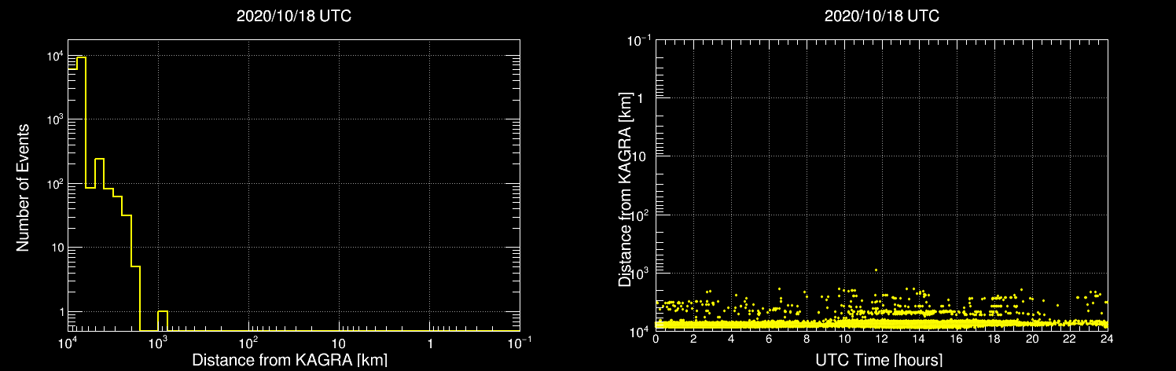Click the 14 hour tick on UTC Time axis

pyautogui.click(x=919, y=339)
